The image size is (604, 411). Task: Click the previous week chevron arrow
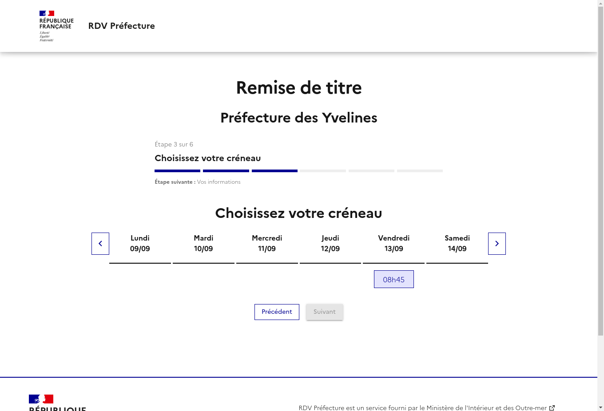coord(100,244)
